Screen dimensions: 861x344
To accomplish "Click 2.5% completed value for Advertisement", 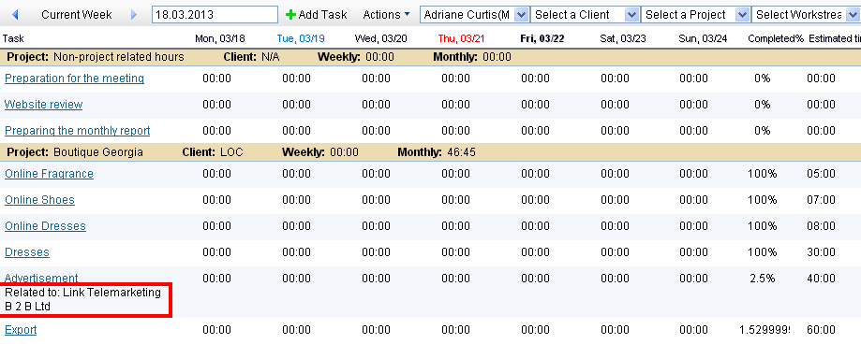I will point(763,279).
